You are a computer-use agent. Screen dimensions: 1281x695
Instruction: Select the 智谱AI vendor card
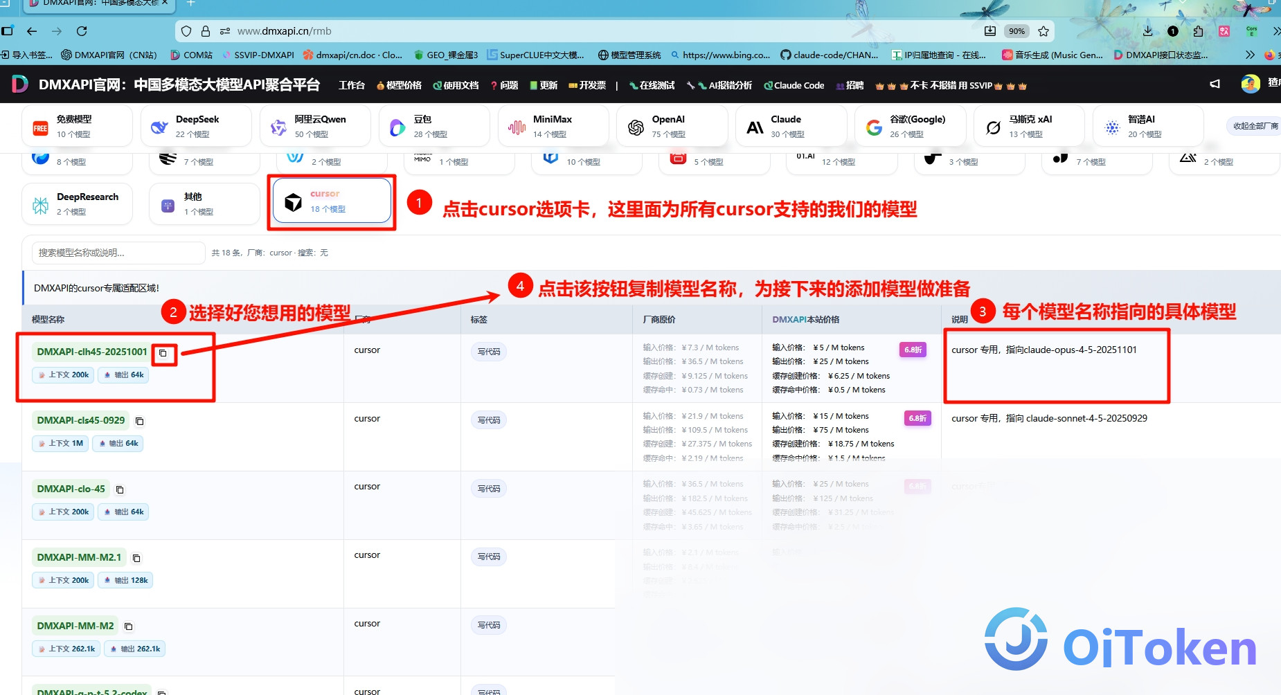pos(1149,126)
